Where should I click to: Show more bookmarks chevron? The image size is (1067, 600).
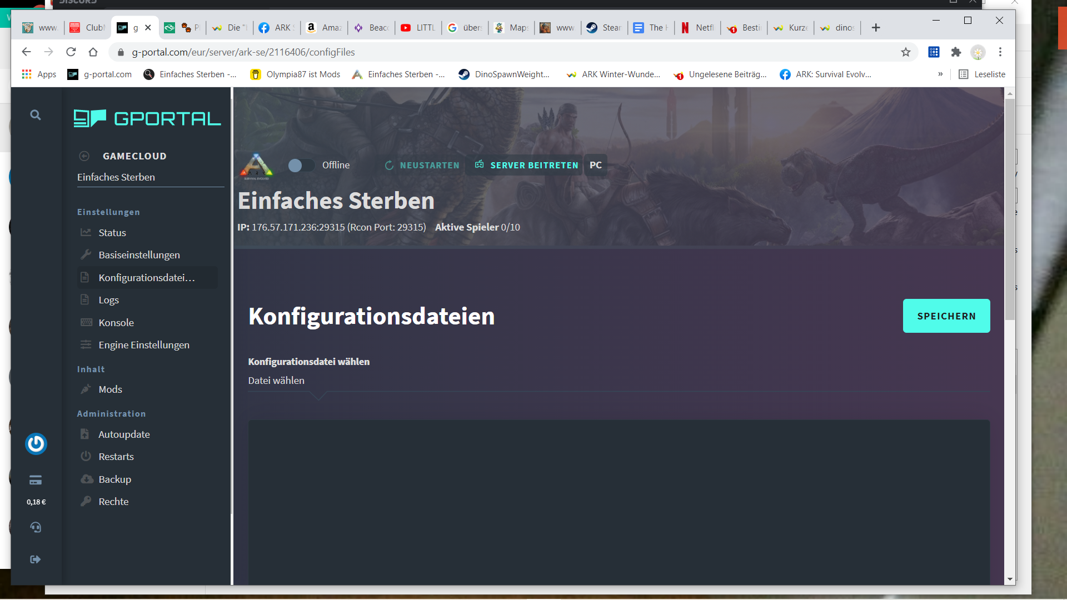(940, 74)
